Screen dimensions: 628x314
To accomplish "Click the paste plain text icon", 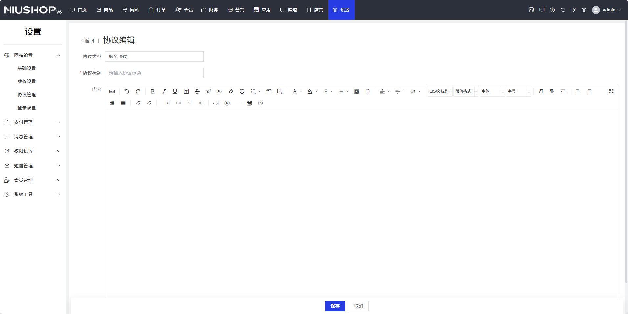I will click(280, 91).
